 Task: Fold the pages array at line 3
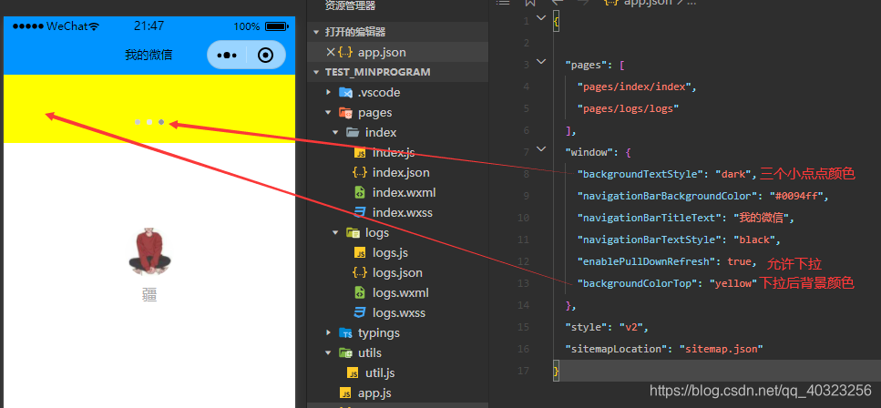(x=541, y=61)
